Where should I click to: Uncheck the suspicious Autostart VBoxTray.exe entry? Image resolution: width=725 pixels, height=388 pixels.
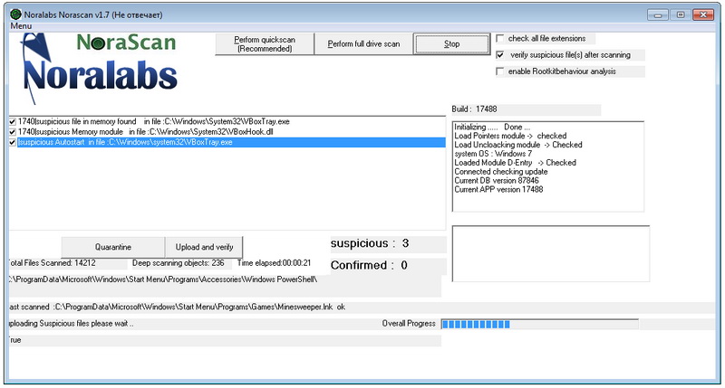click(x=13, y=143)
